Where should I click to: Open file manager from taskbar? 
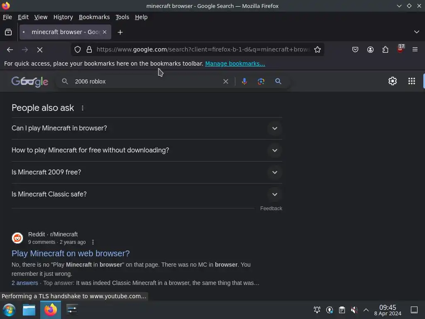click(x=29, y=310)
